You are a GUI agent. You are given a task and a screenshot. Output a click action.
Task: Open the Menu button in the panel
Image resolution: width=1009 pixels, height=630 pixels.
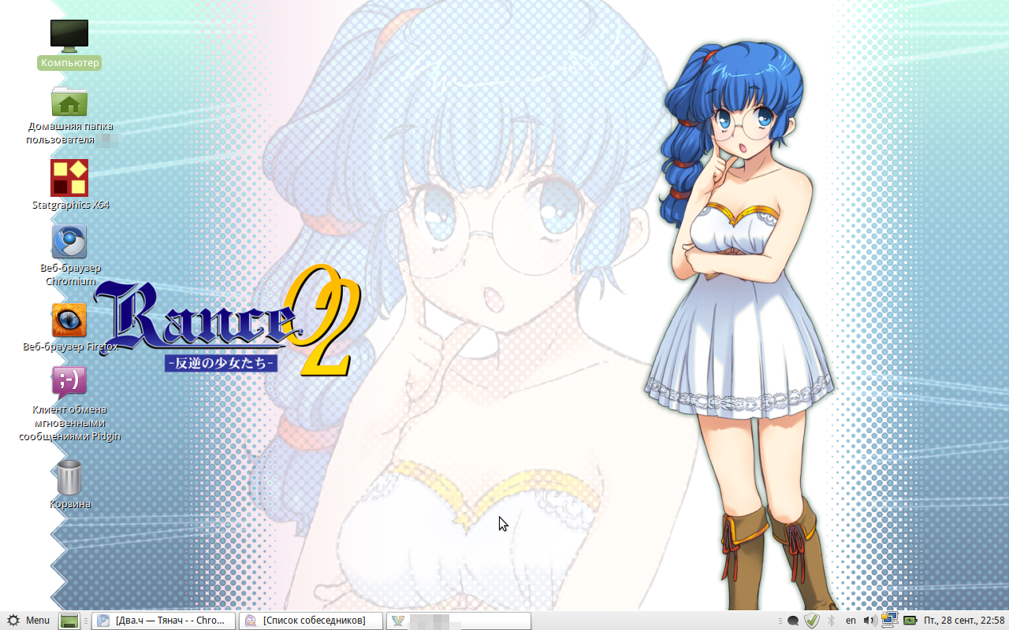[28, 621]
